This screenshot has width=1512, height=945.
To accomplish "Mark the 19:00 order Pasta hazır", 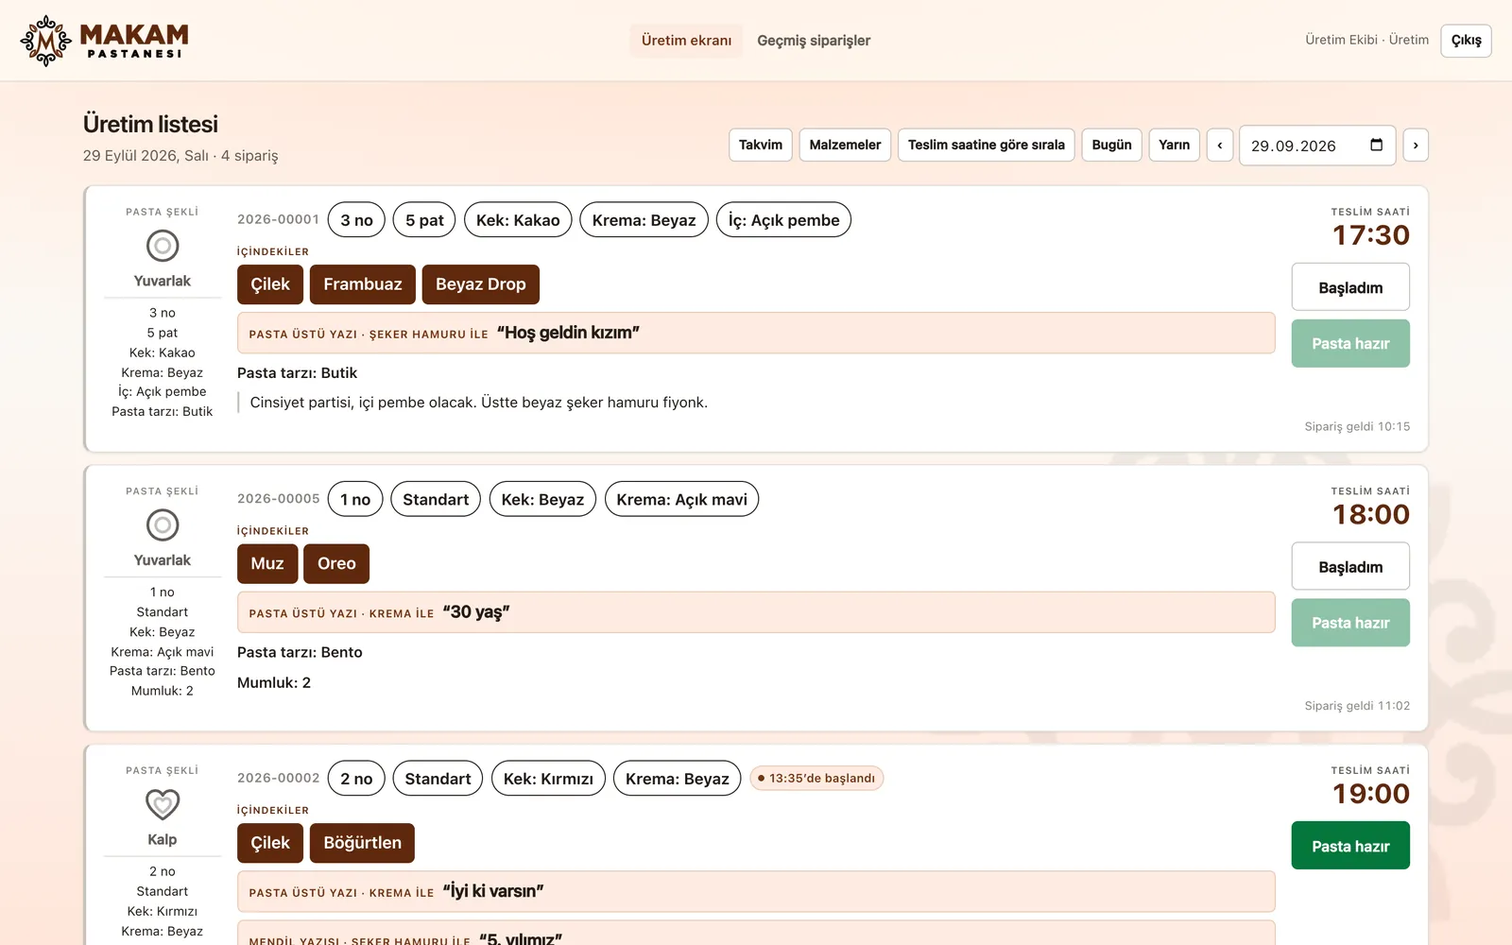I will tap(1350, 846).
